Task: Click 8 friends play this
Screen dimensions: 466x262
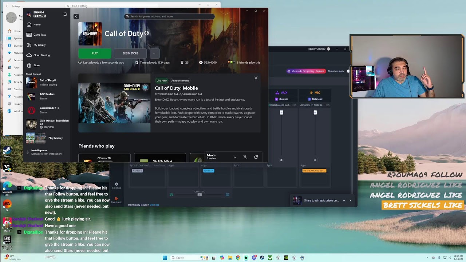Action: 244,62
